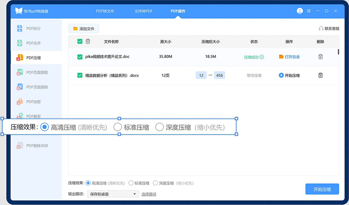Image resolution: width=349 pixels, height=205 pixels.
Task: Choose 深度压缩 (缩小优先) mode
Action: coord(159,126)
